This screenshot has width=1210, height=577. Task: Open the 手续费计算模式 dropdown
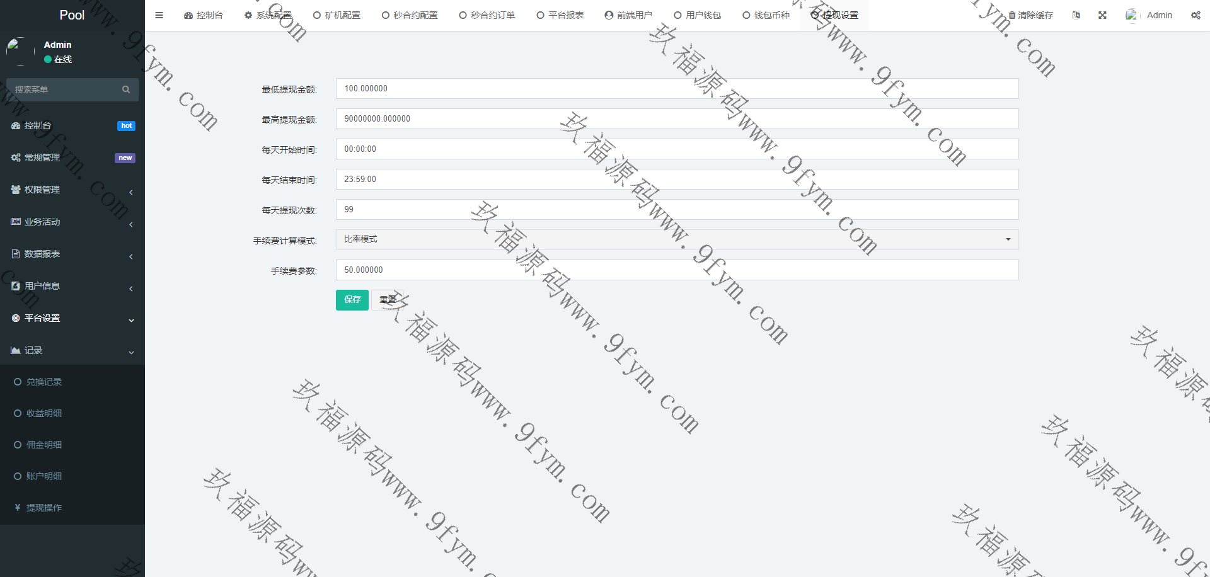(677, 239)
